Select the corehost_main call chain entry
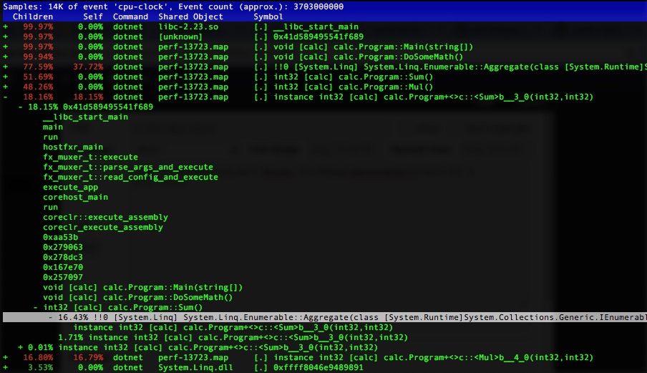The image size is (647, 373). [76, 197]
